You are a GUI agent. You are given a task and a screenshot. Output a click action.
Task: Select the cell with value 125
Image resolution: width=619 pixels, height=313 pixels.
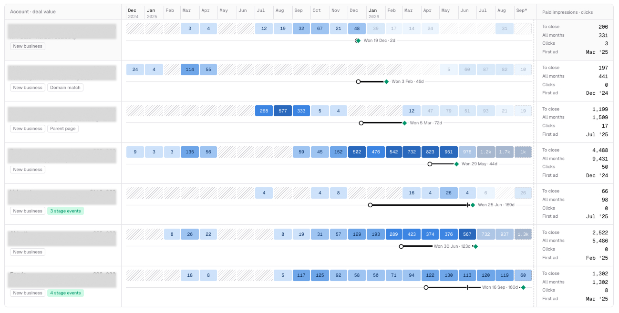click(320, 275)
